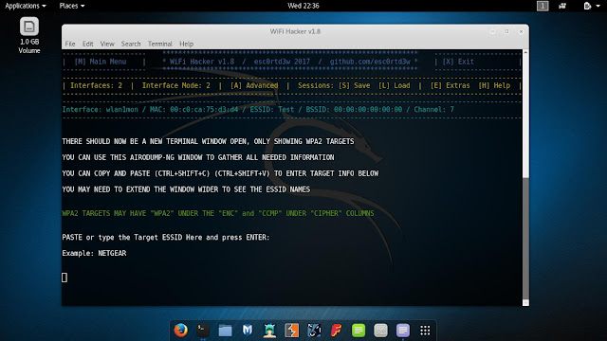
Task: Launch Burp Suite from the dock
Action: point(292,331)
